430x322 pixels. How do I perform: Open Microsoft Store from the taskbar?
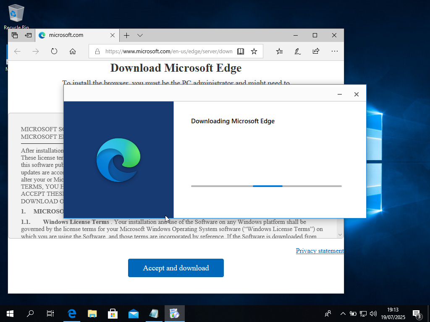click(113, 313)
